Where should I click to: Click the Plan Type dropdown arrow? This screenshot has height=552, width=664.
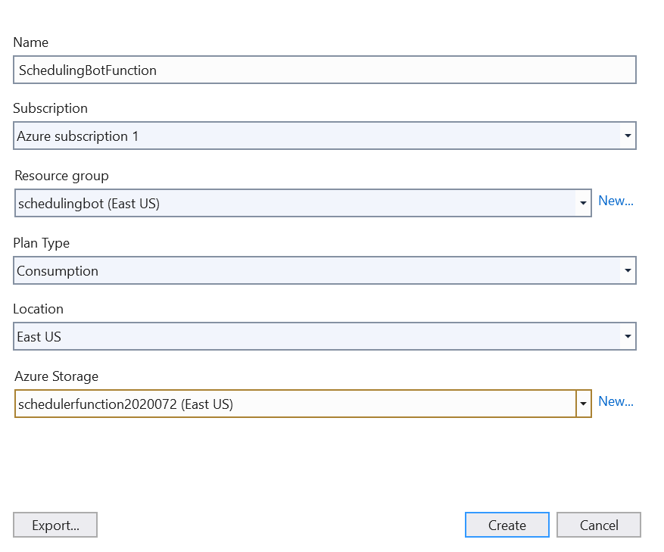pyautogui.click(x=628, y=271)
